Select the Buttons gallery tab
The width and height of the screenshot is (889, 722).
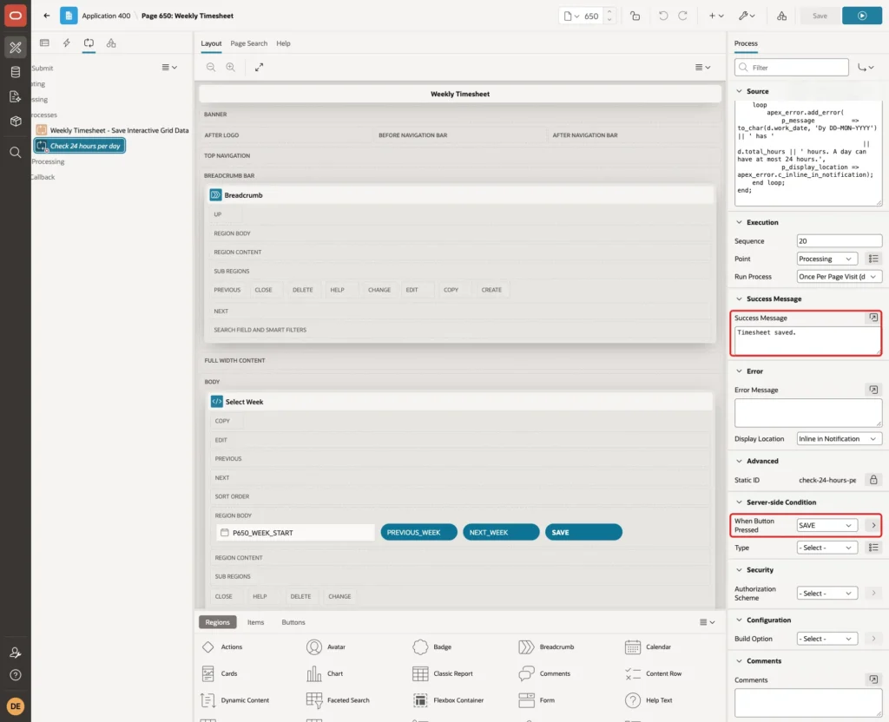(x=293, y=621)
